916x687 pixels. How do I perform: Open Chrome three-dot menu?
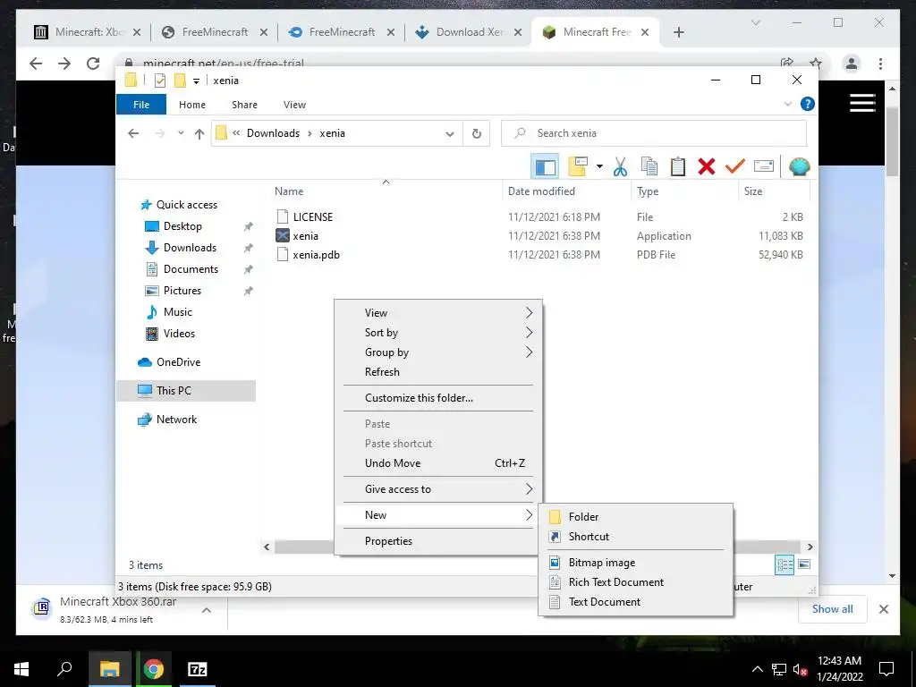point(880,64)
